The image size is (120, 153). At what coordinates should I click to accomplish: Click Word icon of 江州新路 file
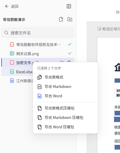click(x=12, y=81)
